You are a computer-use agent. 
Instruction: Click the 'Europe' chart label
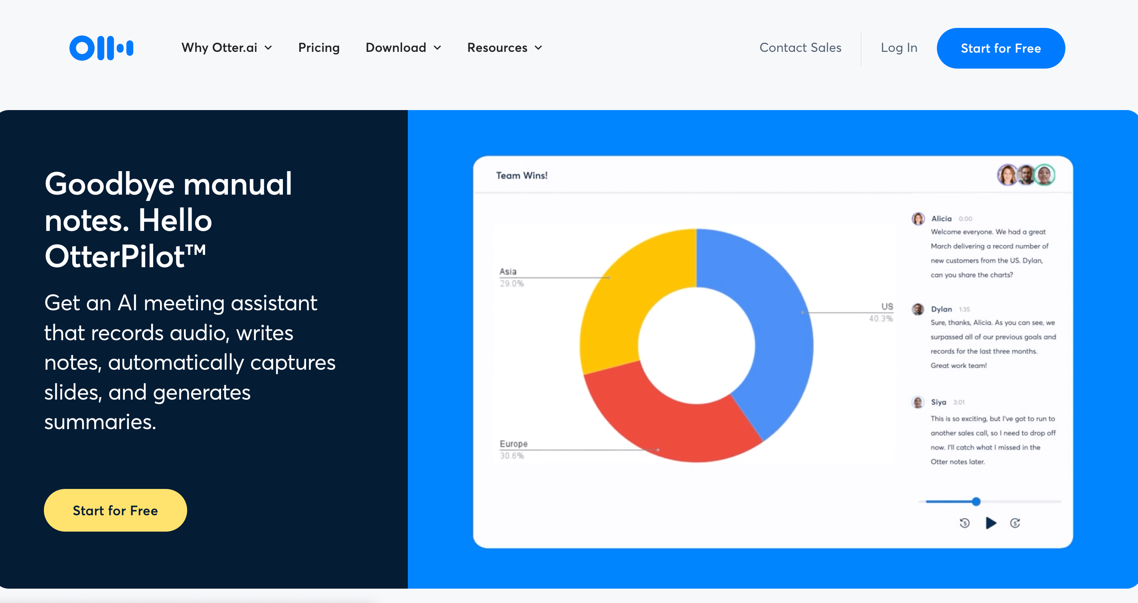513,443
